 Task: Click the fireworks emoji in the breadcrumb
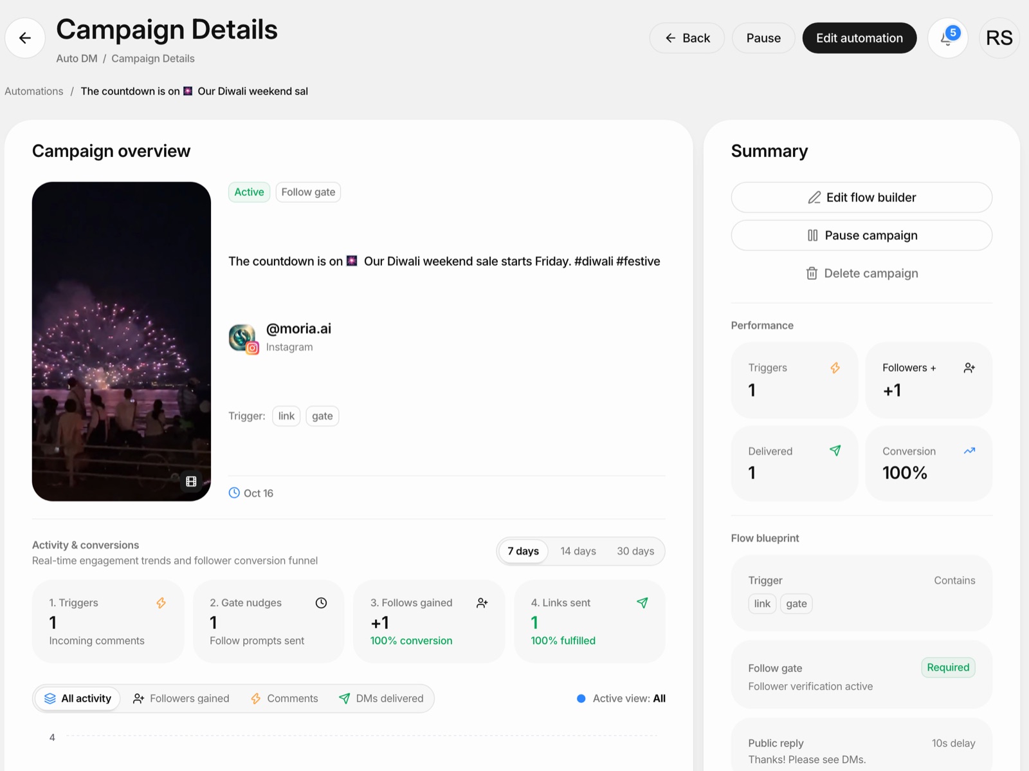coord(188,91)
